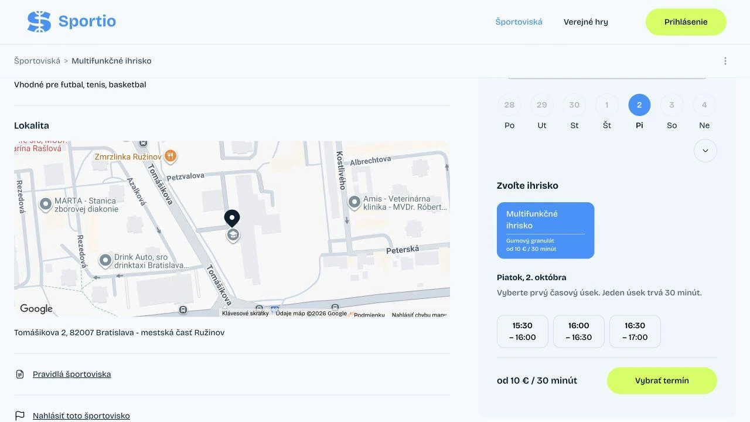Pick the 16:00 – 16:30 time slot

(579, 331)
